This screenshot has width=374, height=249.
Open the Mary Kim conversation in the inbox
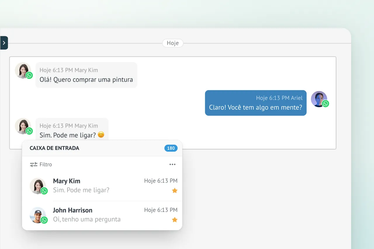pyautogui.click(x=102, y=186)
